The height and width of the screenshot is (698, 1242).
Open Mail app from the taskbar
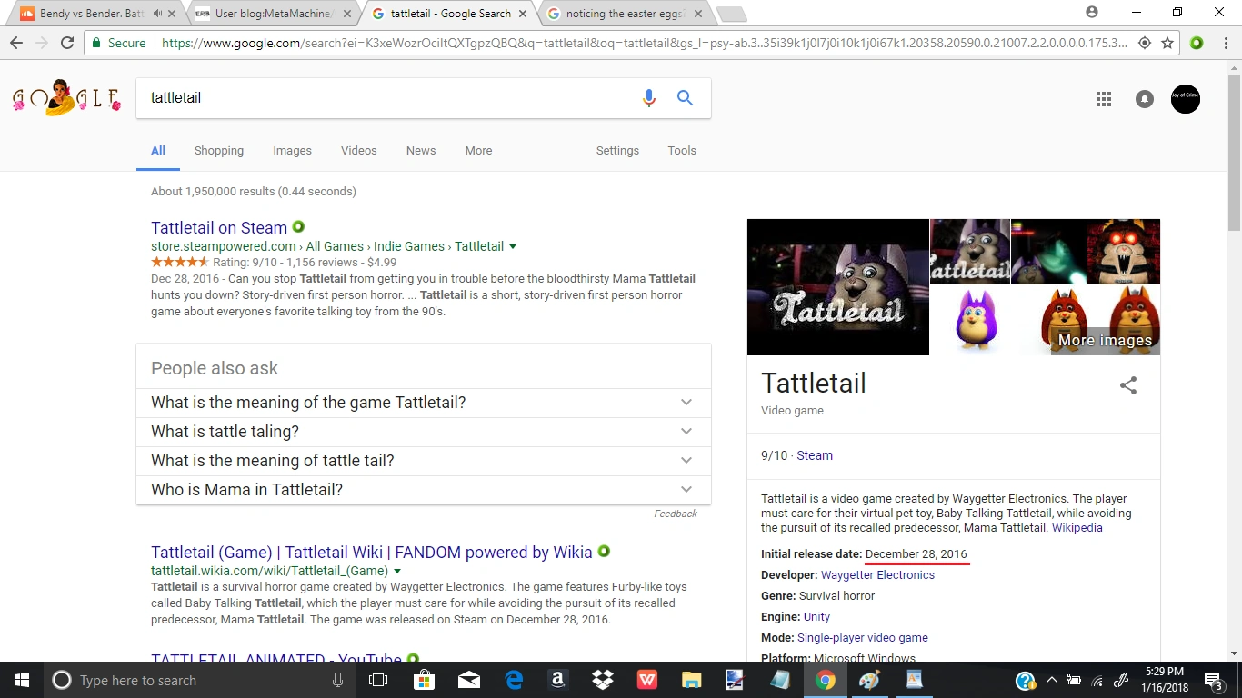(469, 680)
